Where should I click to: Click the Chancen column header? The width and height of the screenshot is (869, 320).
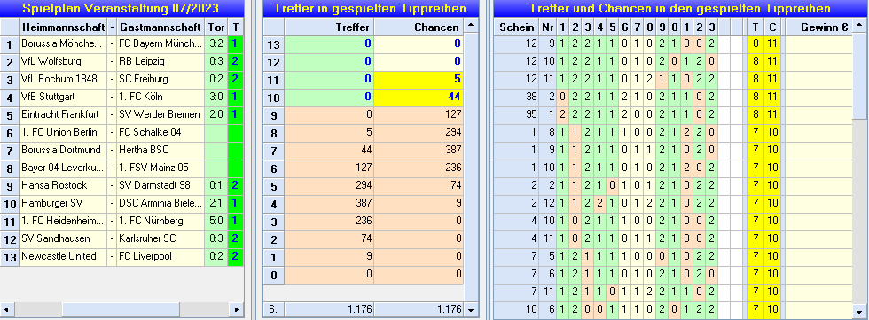click(x=419, y=27)
